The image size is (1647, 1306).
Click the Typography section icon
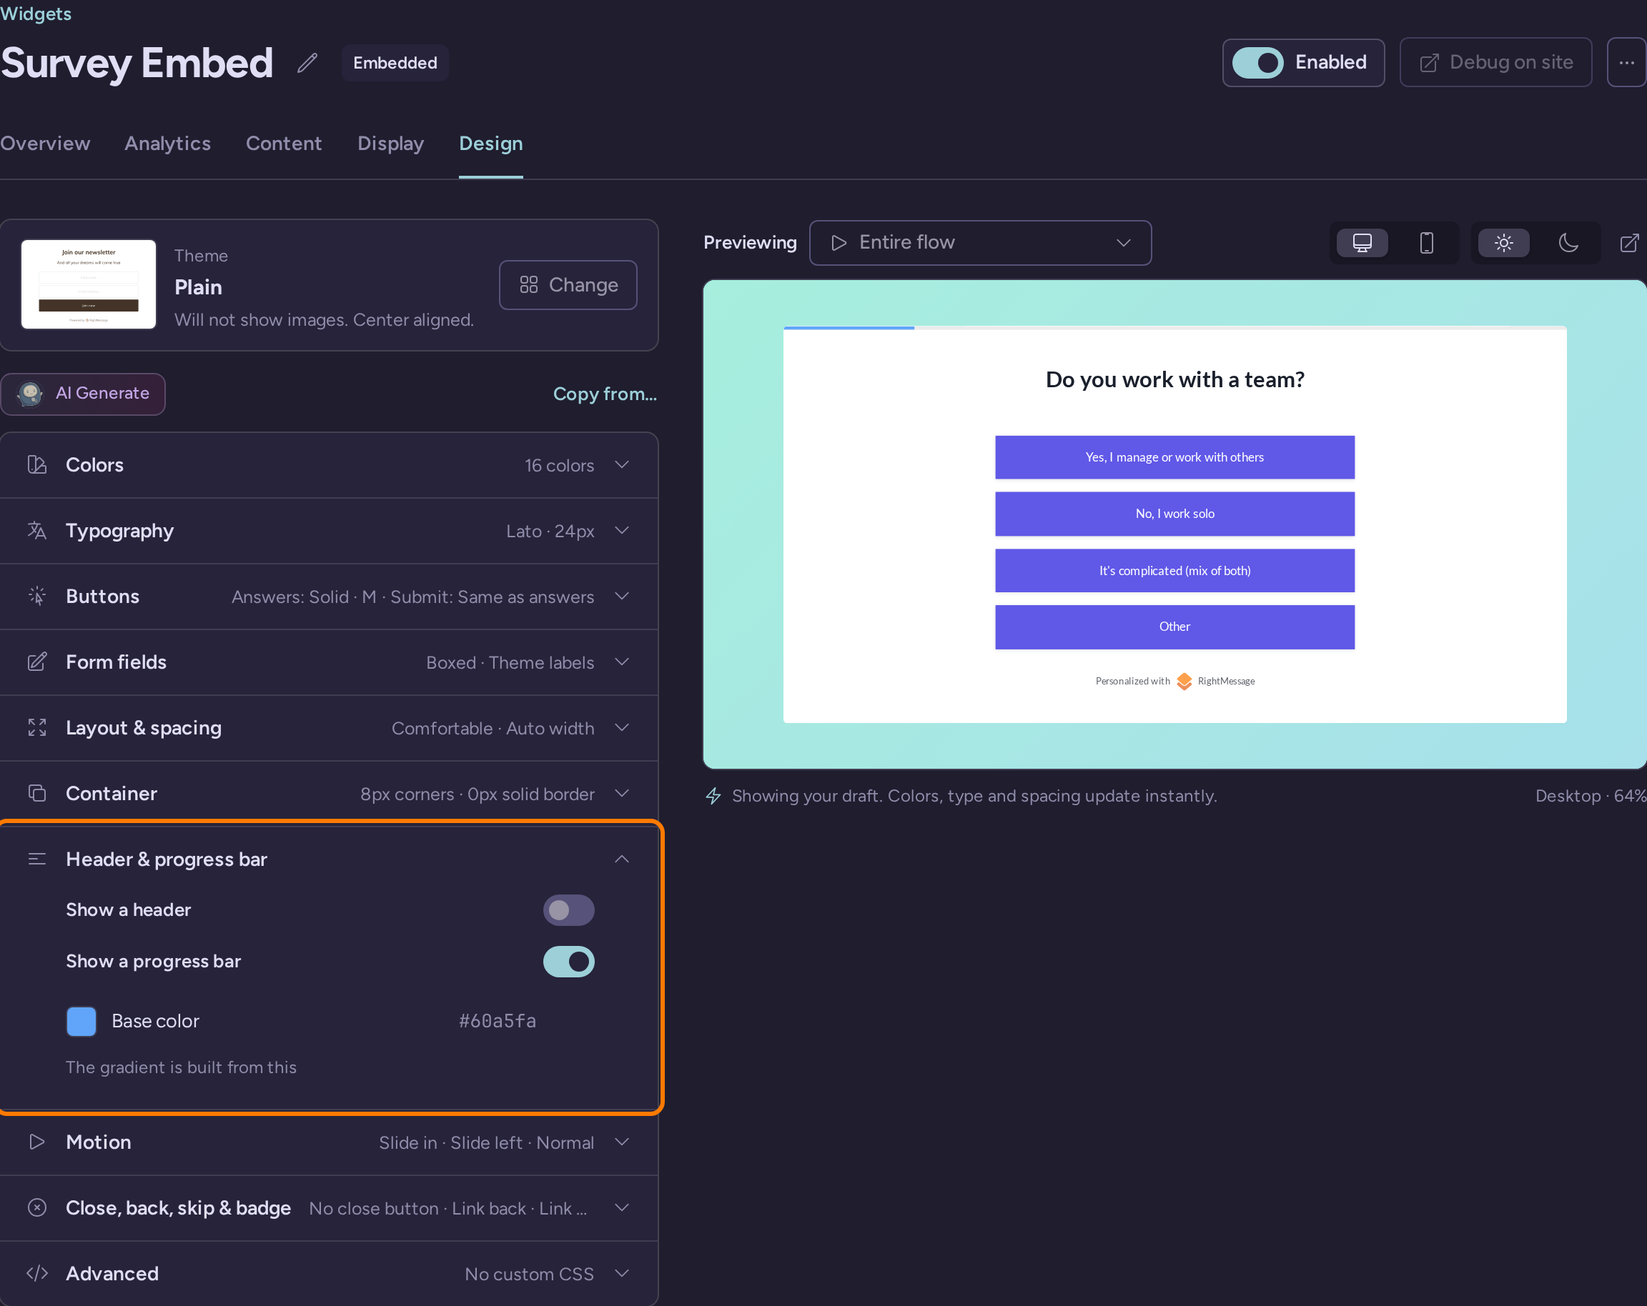click(x=36, y=531)
